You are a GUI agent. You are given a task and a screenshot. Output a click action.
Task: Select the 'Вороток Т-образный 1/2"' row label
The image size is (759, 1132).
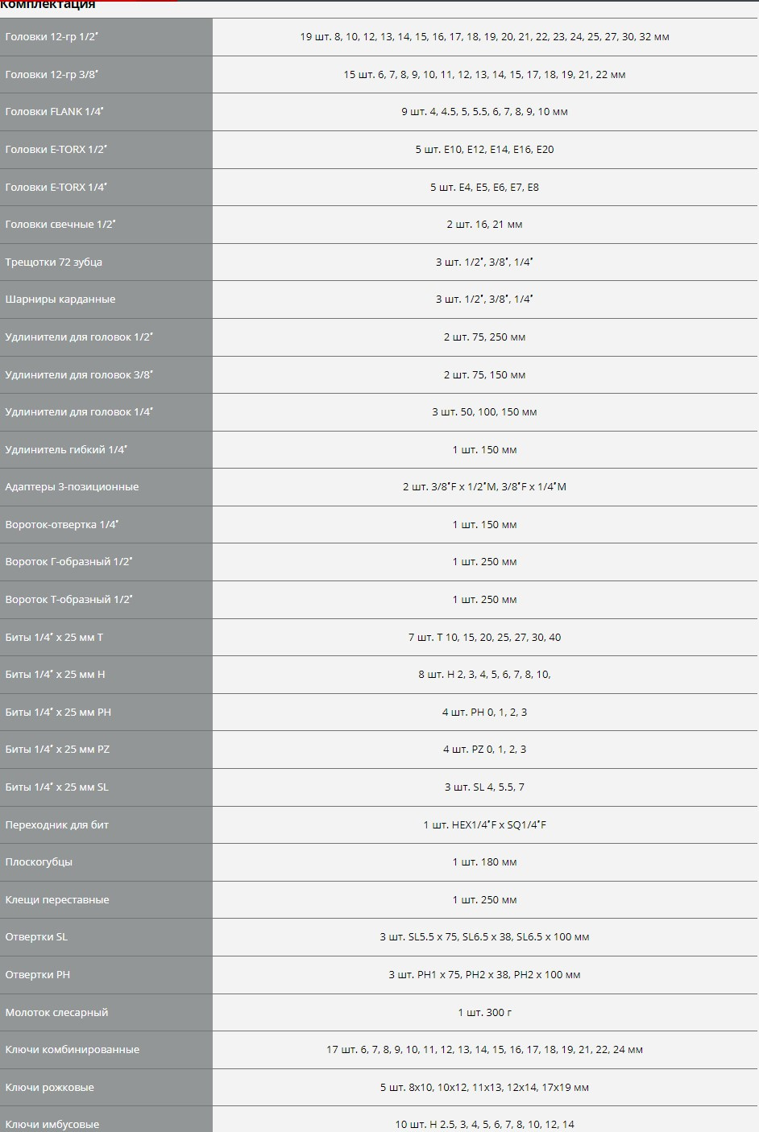point(68,600)
